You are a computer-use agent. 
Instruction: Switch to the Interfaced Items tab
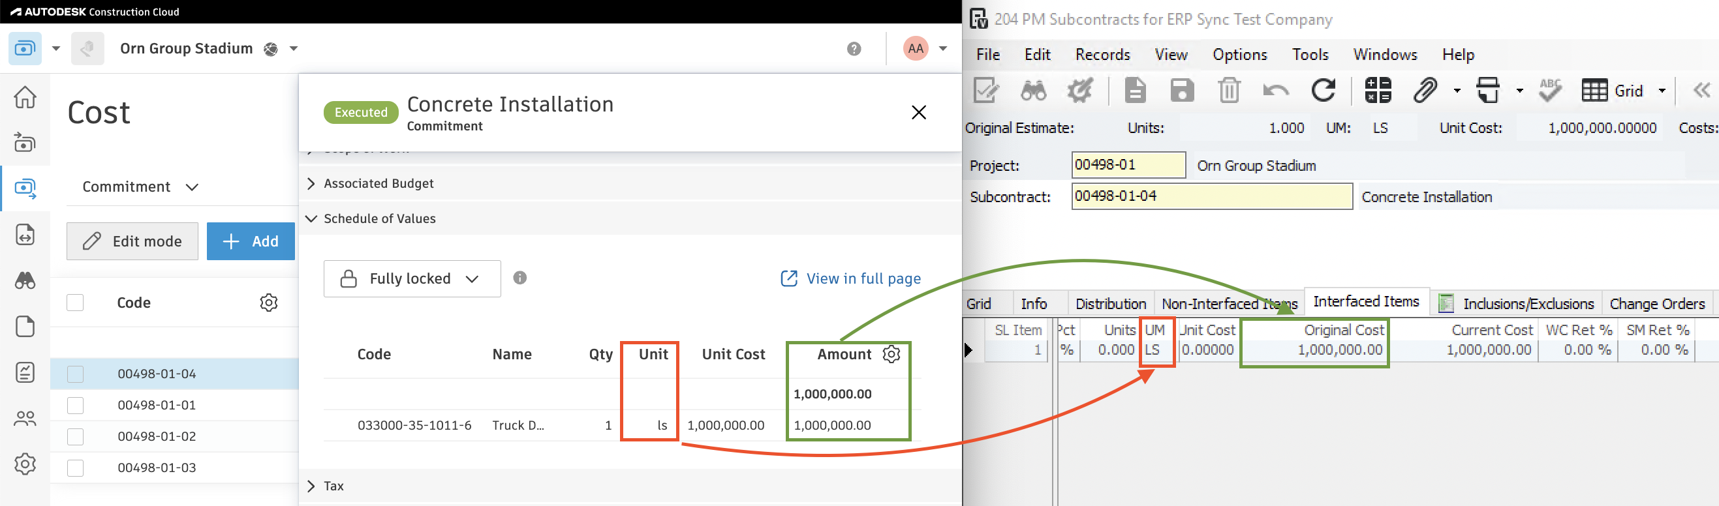(1366, 301)
